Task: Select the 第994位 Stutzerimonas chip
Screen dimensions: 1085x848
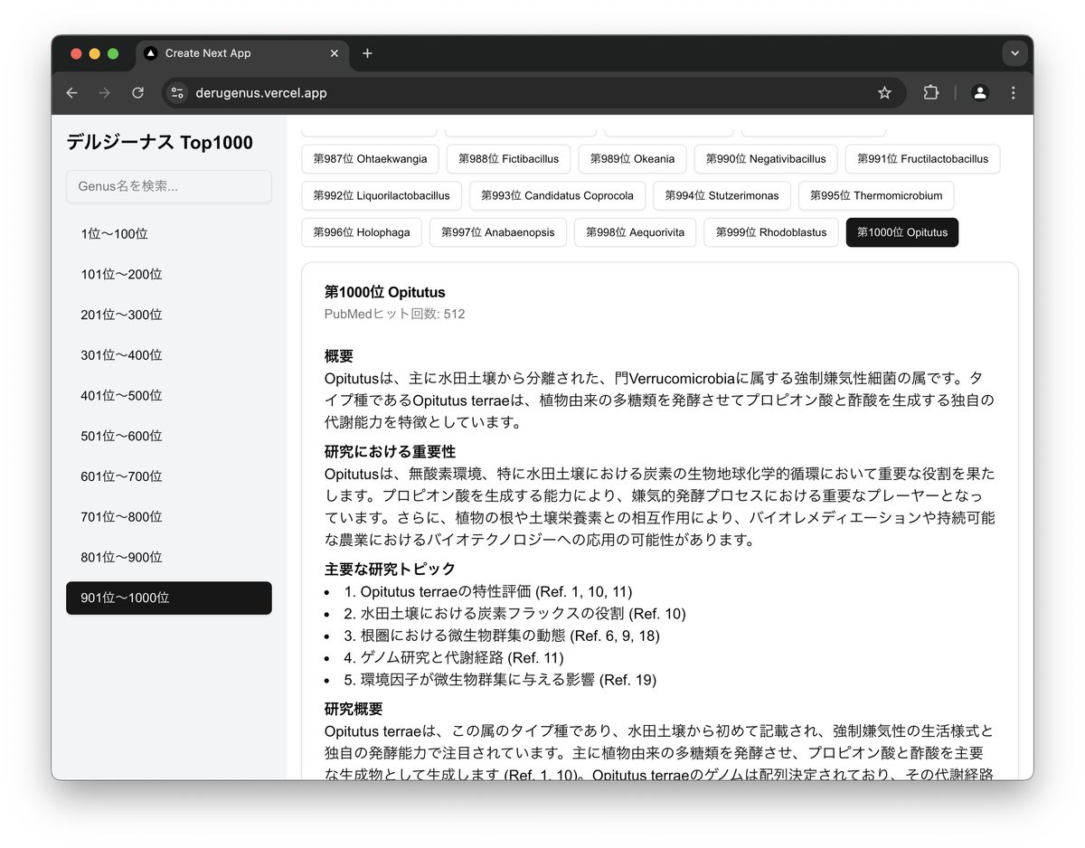Action: click(x=722, y=195)
